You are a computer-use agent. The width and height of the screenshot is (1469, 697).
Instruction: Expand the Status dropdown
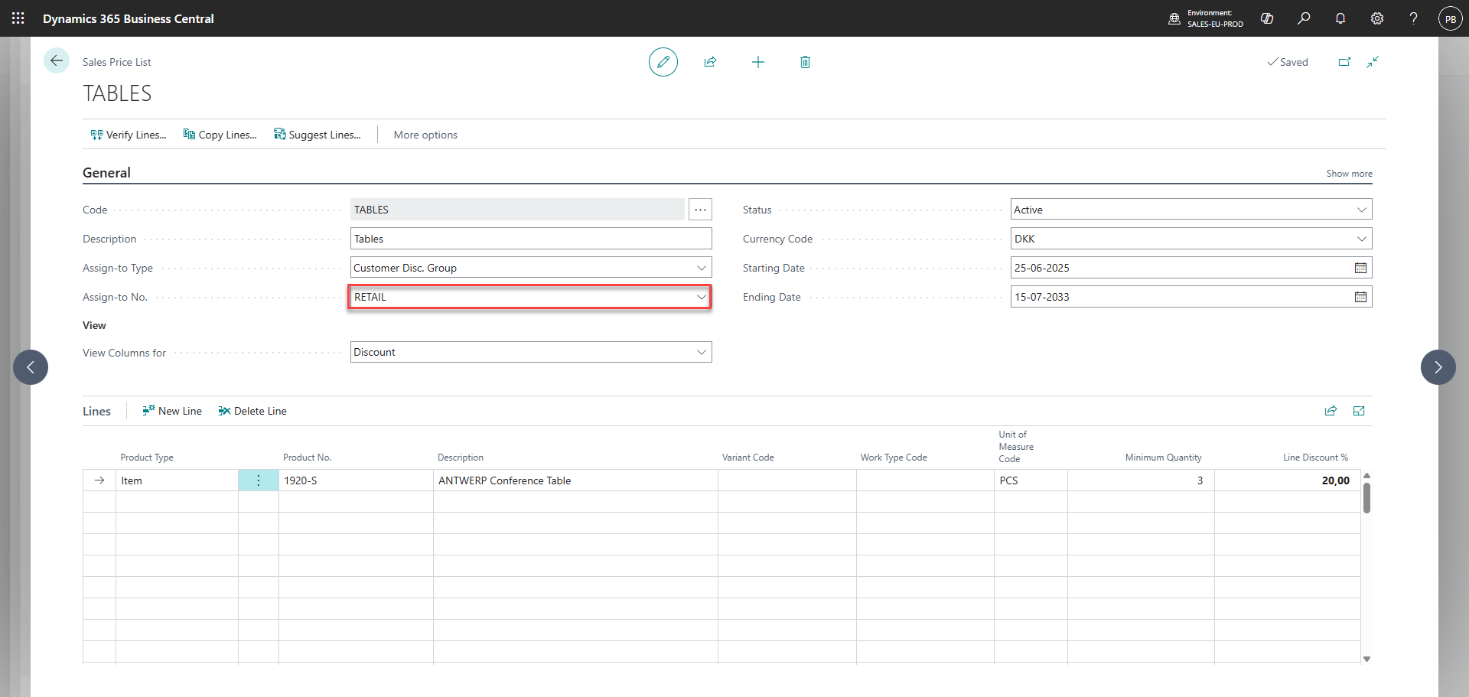(x=1361, y=210)
